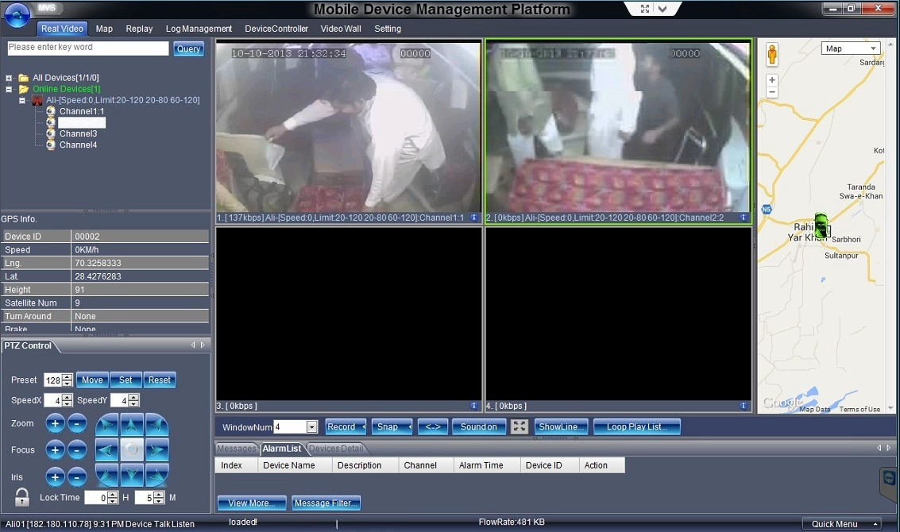Click the PTZ up arrow direction button
The image size is (900, 532).
(x=131, y=426)
